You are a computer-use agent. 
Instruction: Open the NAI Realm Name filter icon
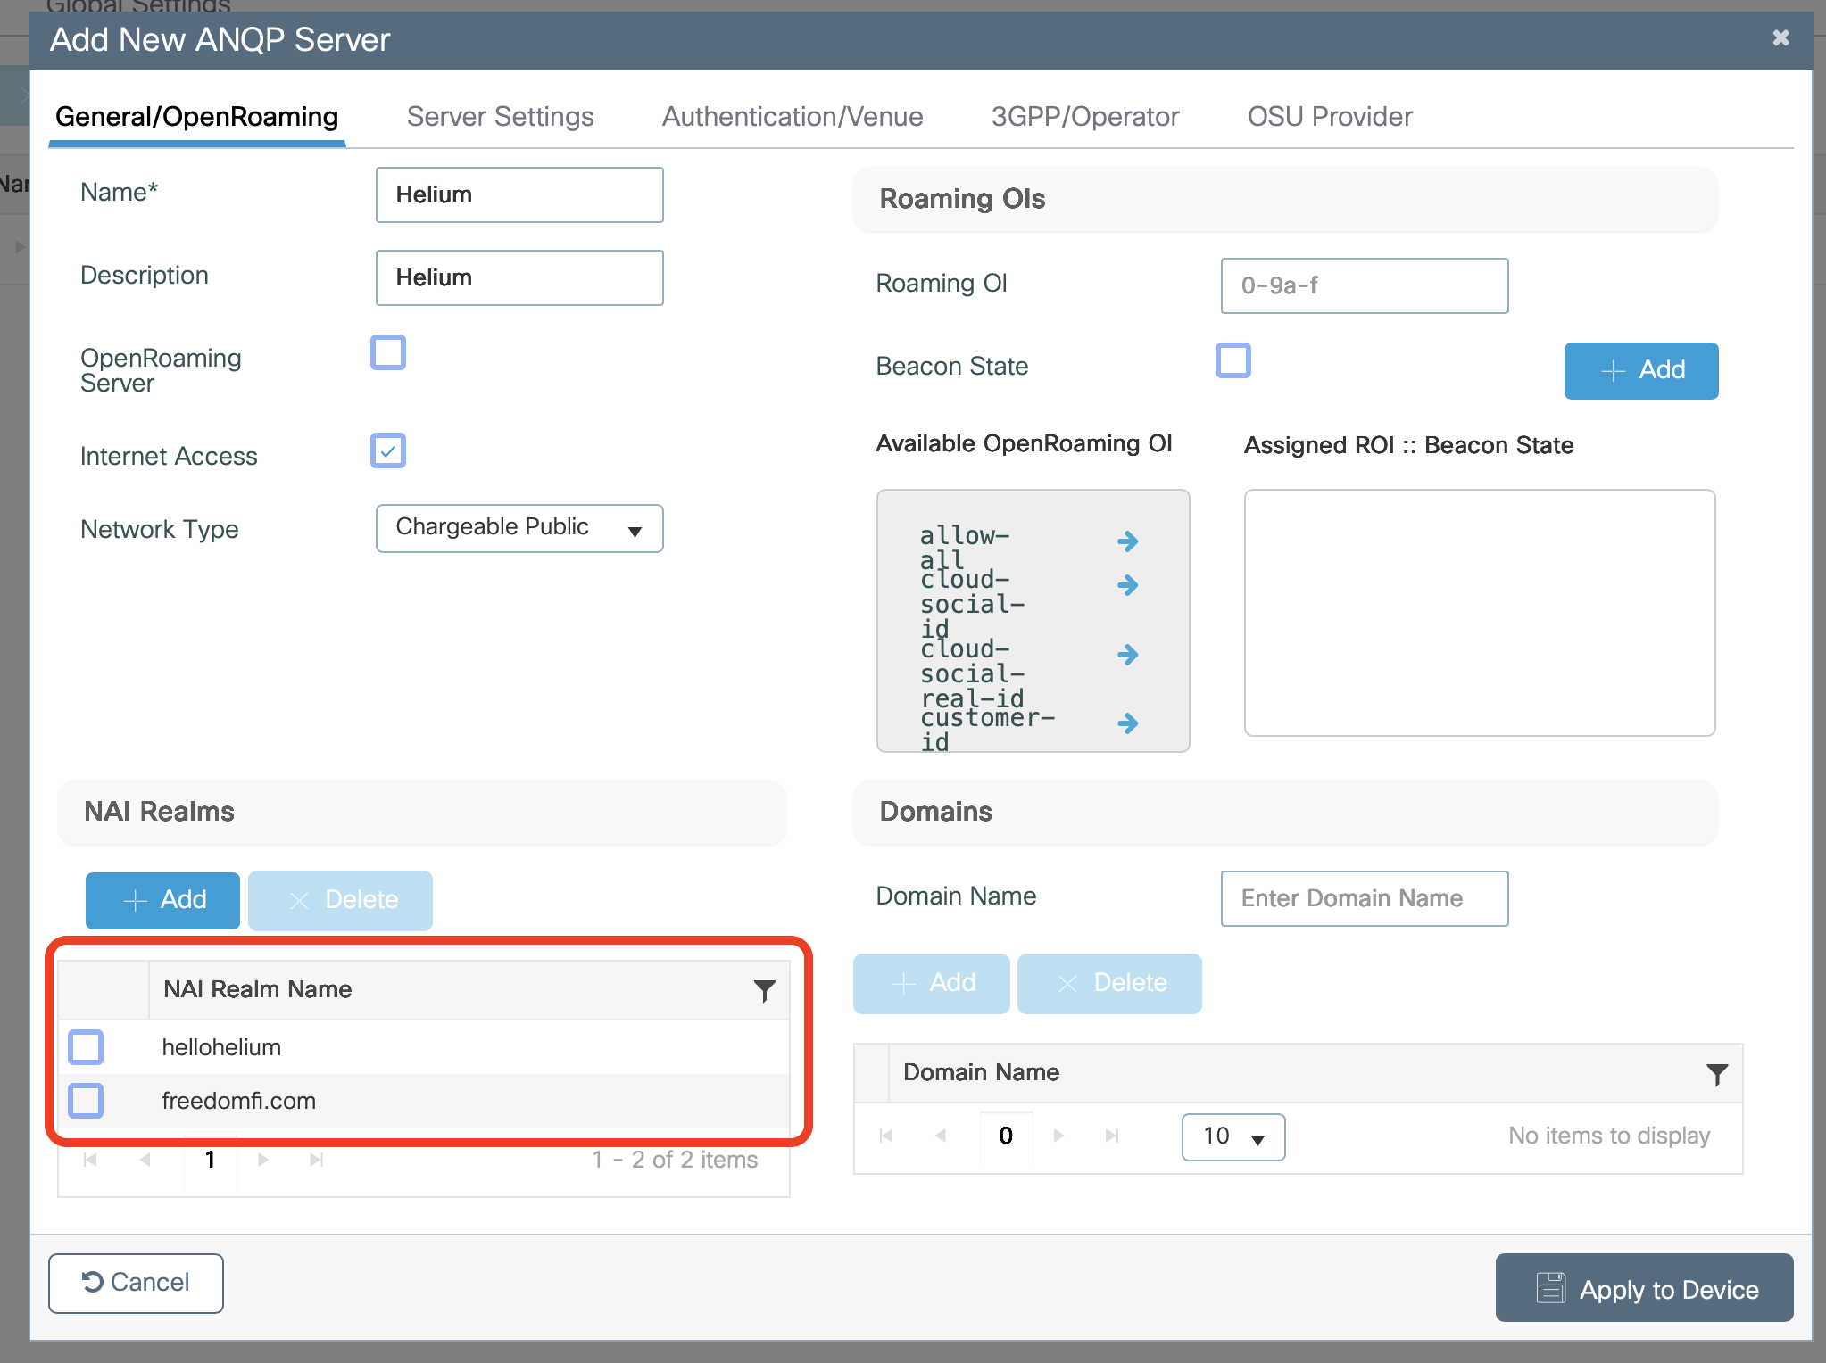coord(764,989)
